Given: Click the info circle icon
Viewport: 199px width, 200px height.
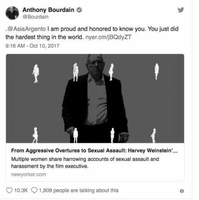Looking at the screenshot, I should pyautogui.click(x=182, y=191).
